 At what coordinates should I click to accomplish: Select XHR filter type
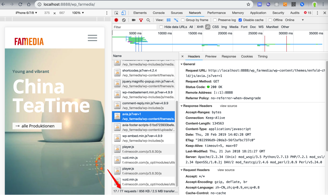200,27
